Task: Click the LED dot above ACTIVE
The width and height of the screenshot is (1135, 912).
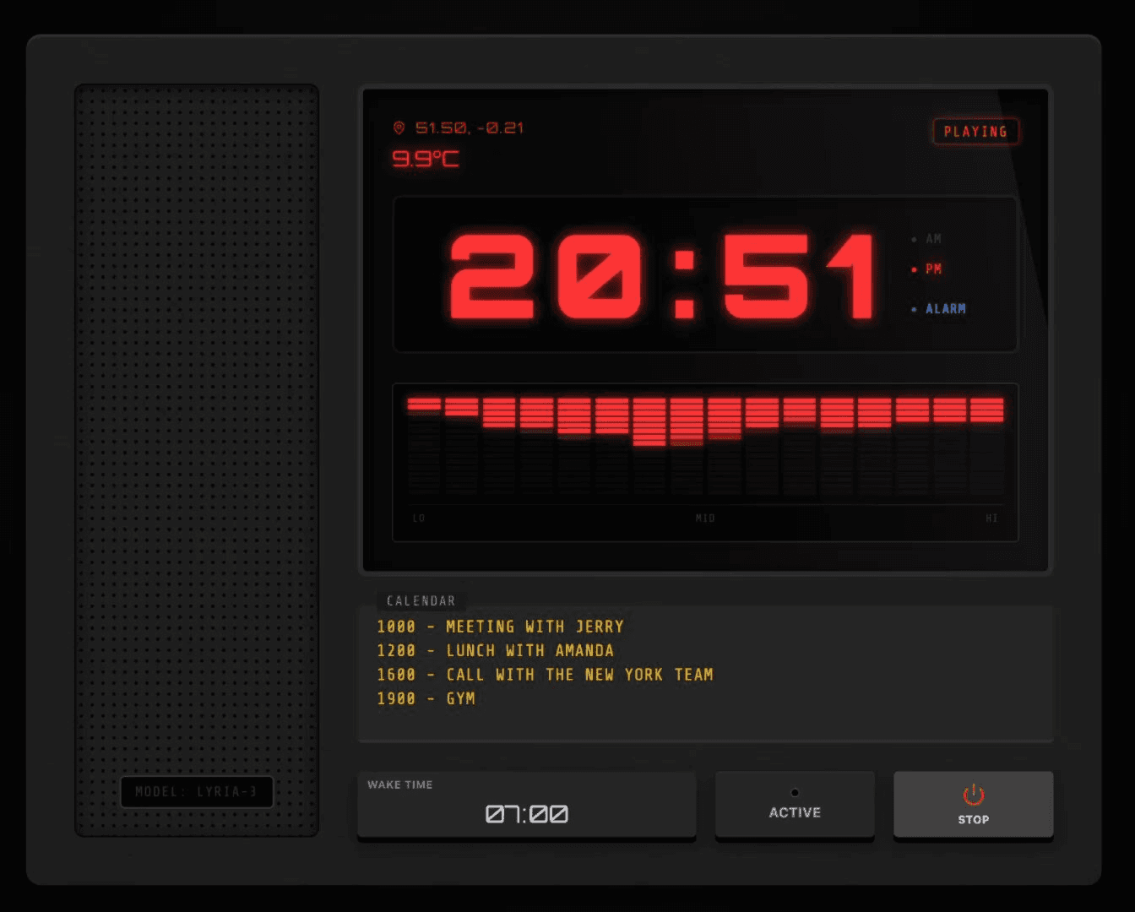Action: [795, 792]
